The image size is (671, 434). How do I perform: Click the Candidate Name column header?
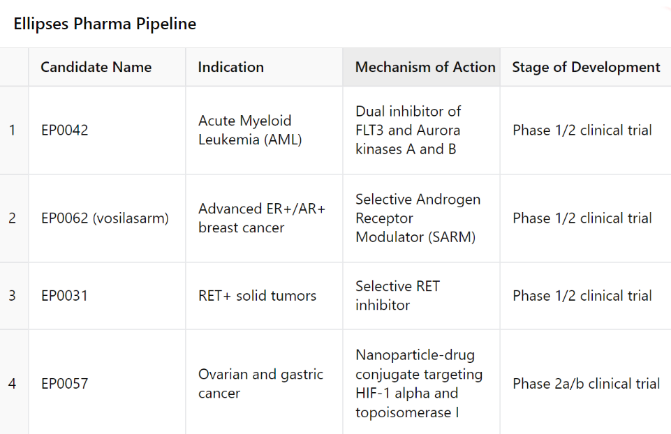coord(96,67)
